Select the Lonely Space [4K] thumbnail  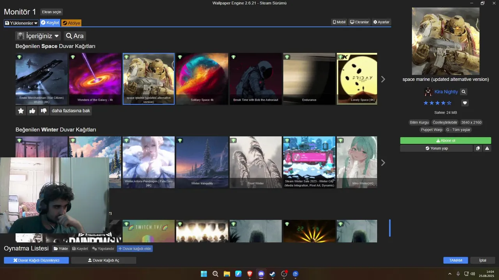(357, 79)
